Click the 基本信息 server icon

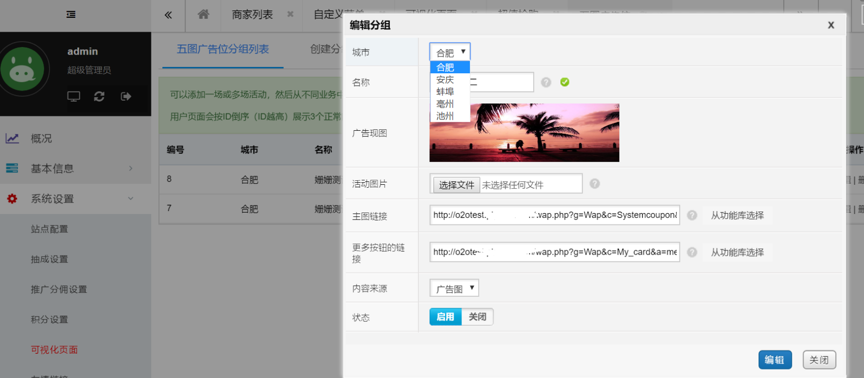click(x=12, y=168)
